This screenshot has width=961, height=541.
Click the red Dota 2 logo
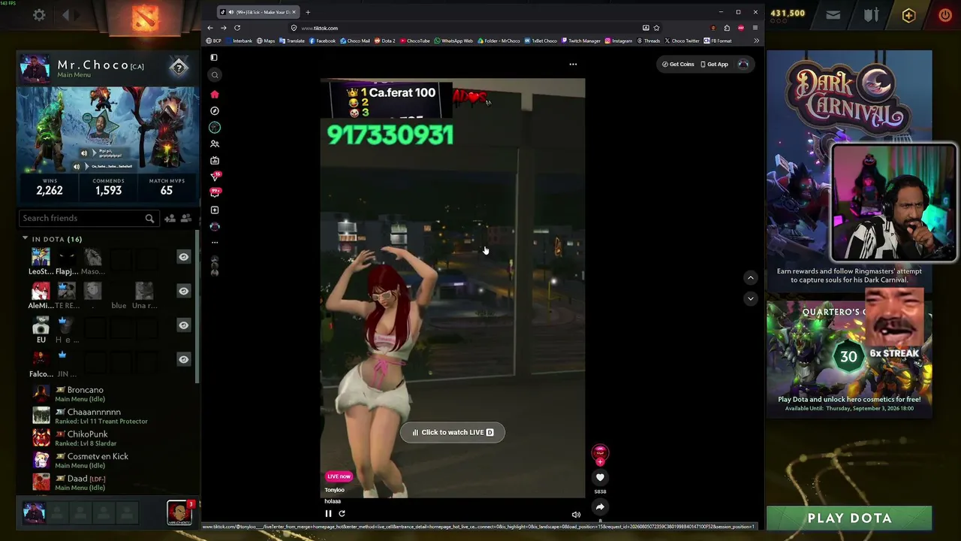coord(145,18)
